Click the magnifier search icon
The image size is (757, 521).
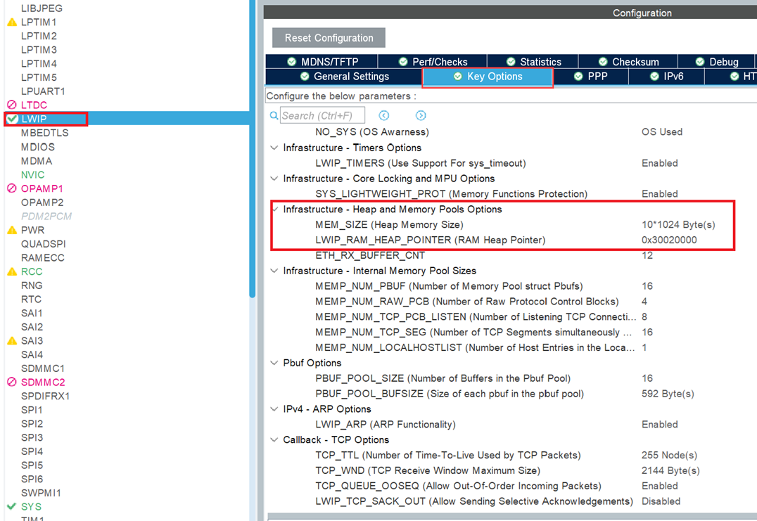click(274, 115)
